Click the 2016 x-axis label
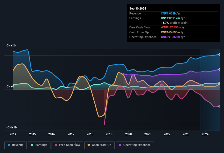Image resolution: width=224 pixels, height=153 pixels. pos(52,134)
